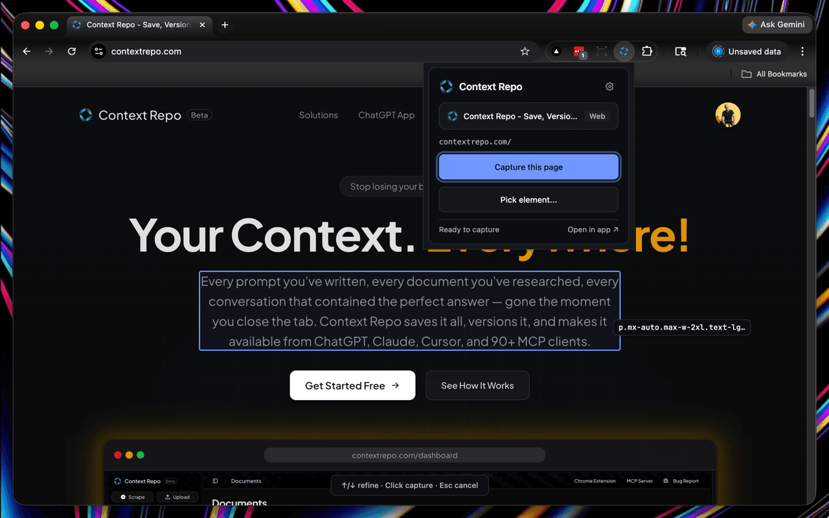Open the Chrome three-dot menu

pos(802,52)
